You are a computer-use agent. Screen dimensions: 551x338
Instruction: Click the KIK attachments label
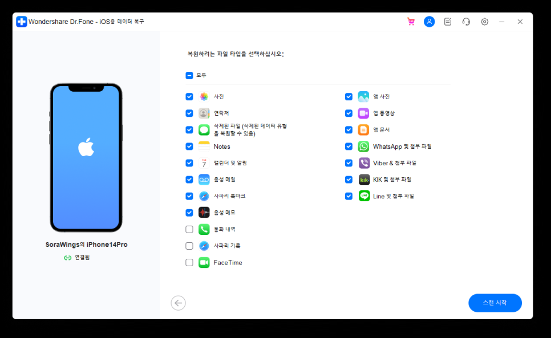point(392,180)
